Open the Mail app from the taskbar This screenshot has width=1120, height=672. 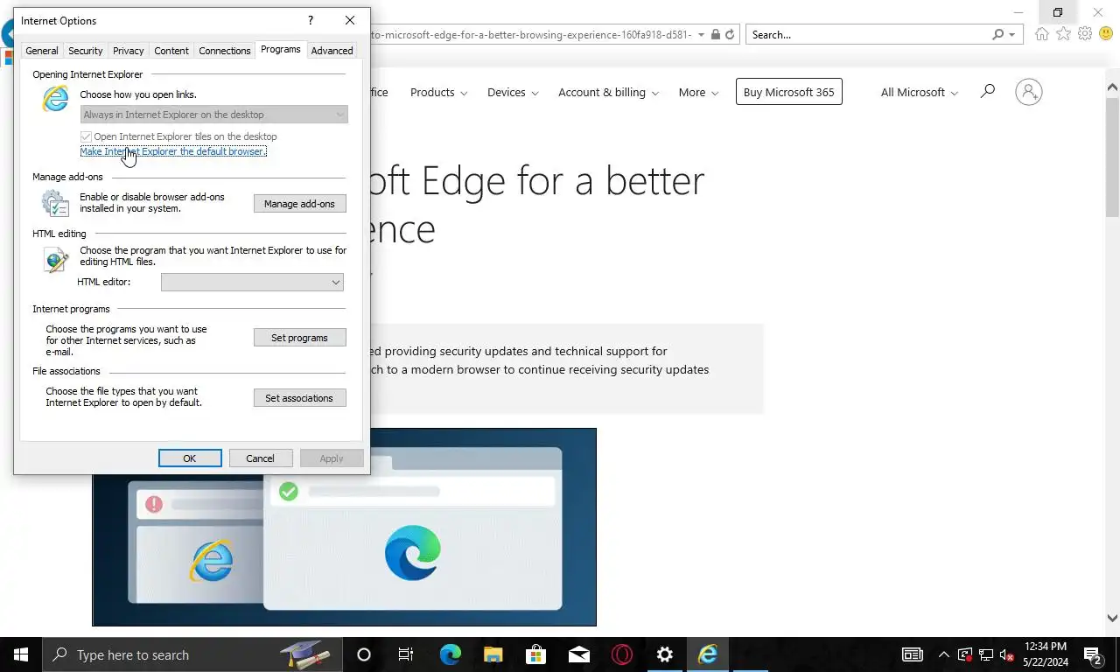click(x=578, y=654)
